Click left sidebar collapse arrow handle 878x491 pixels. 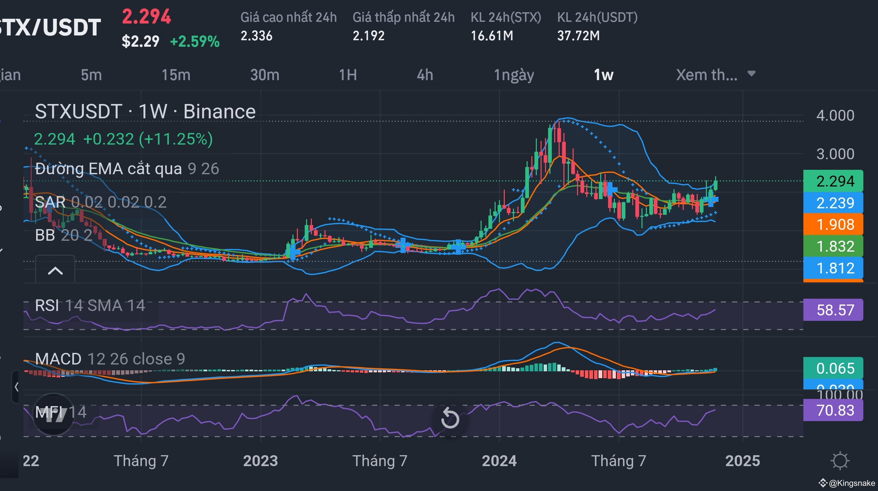click(16, 387)
